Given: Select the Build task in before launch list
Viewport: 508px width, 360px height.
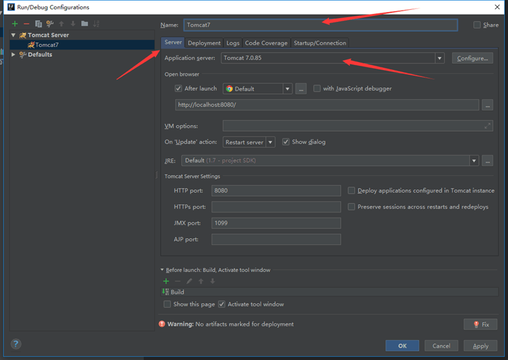Looking at the screenshot, I should point(330,292).
